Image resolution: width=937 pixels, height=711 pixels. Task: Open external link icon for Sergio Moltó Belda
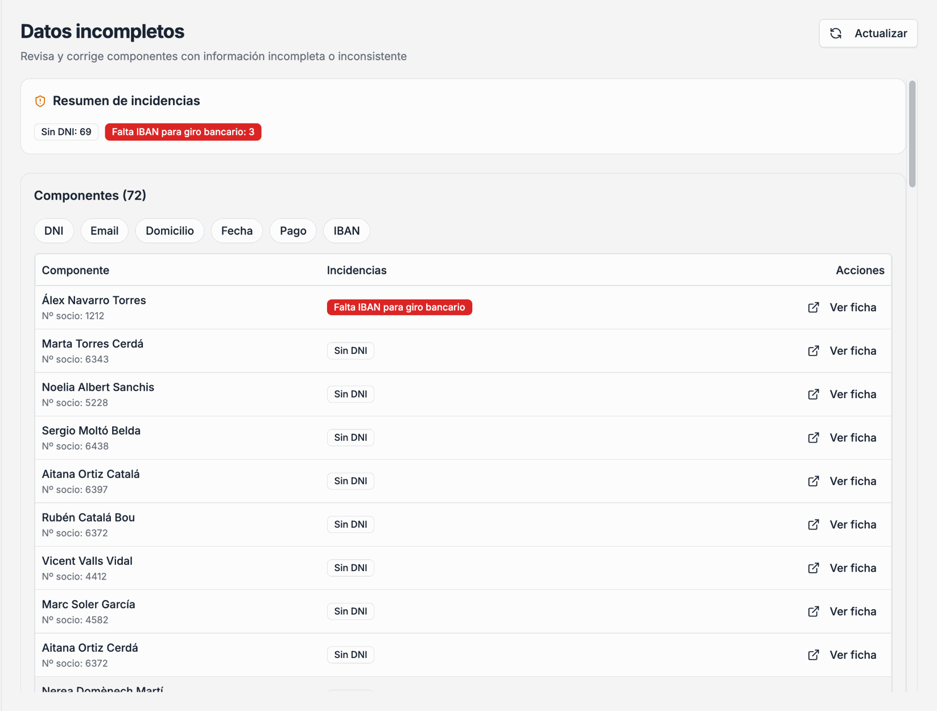814,438
